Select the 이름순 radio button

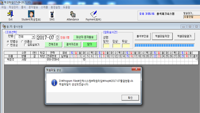(x=22, y=42)
